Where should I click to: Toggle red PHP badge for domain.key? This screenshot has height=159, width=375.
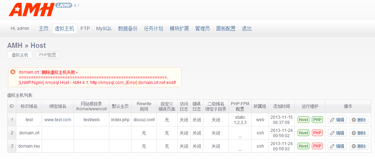point(317,146)
